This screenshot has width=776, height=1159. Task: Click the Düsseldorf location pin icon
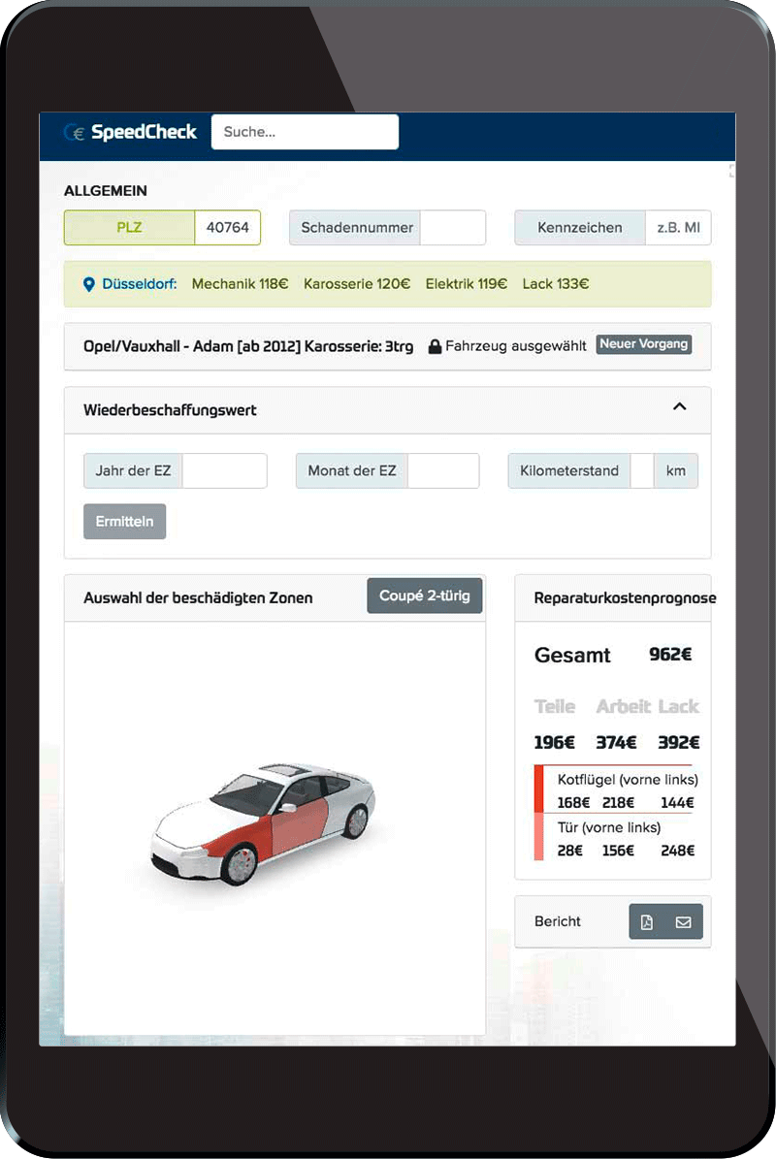pyautogui.click(x=88, y=284)
